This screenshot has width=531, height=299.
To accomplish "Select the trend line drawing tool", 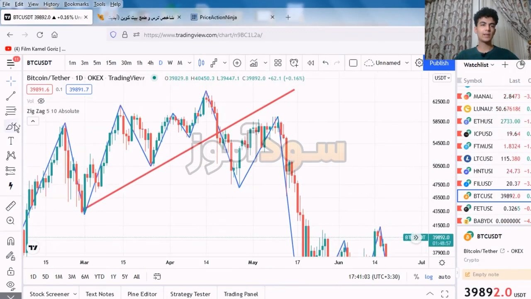I will coord(11,96).
